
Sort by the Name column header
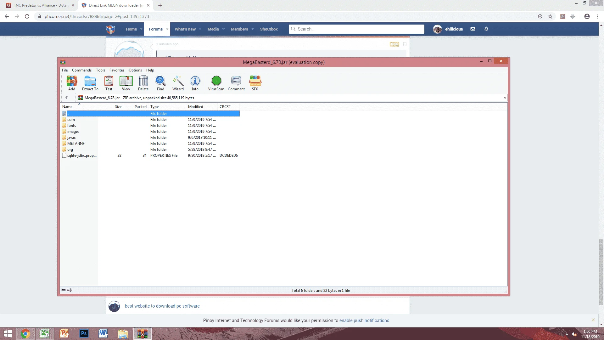click(80, 107)
